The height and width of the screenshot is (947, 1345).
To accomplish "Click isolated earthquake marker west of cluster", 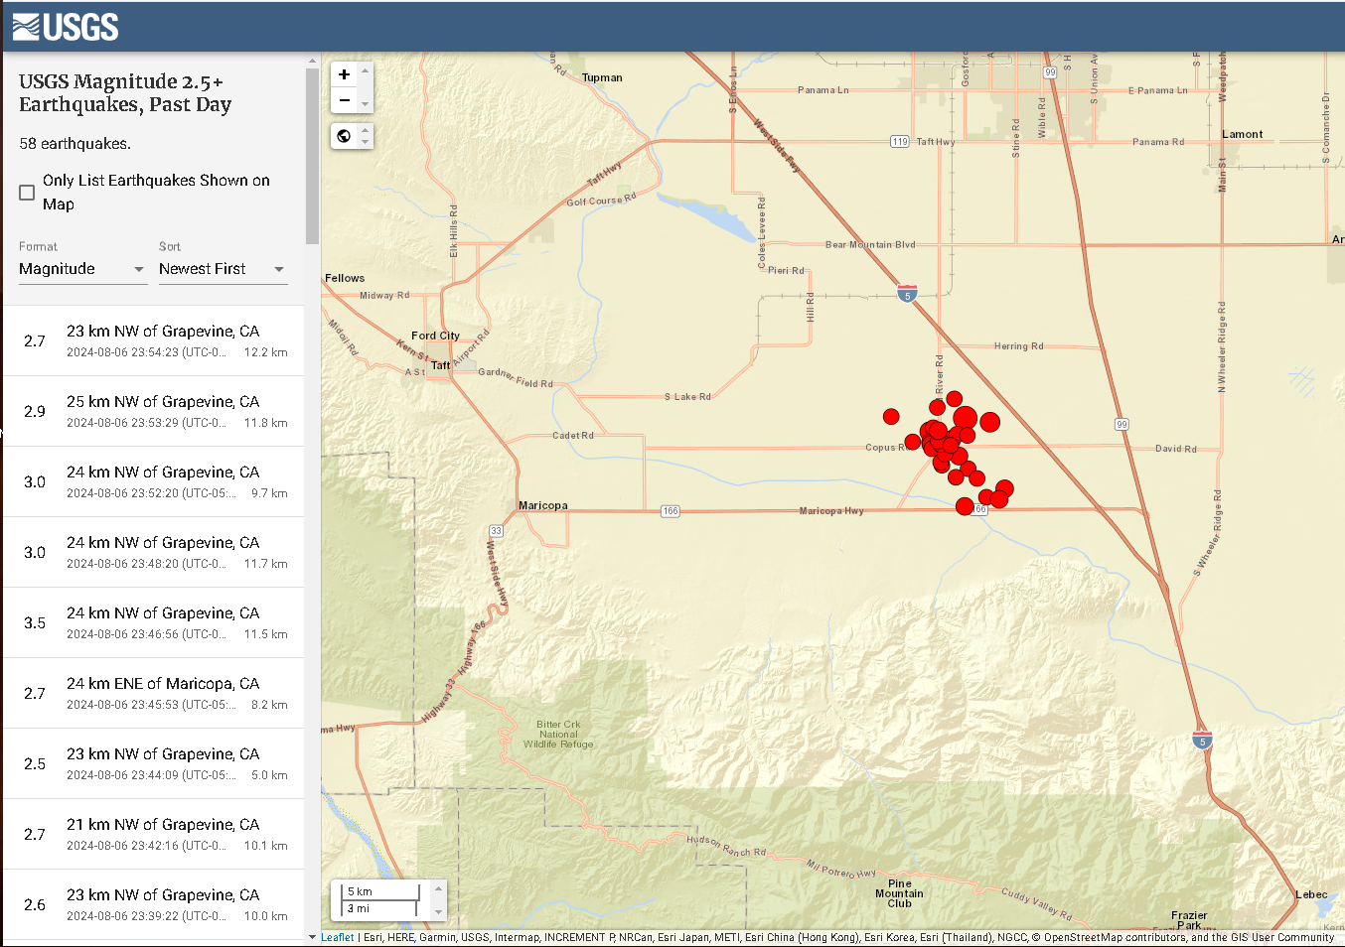I will tap(891, 417).
